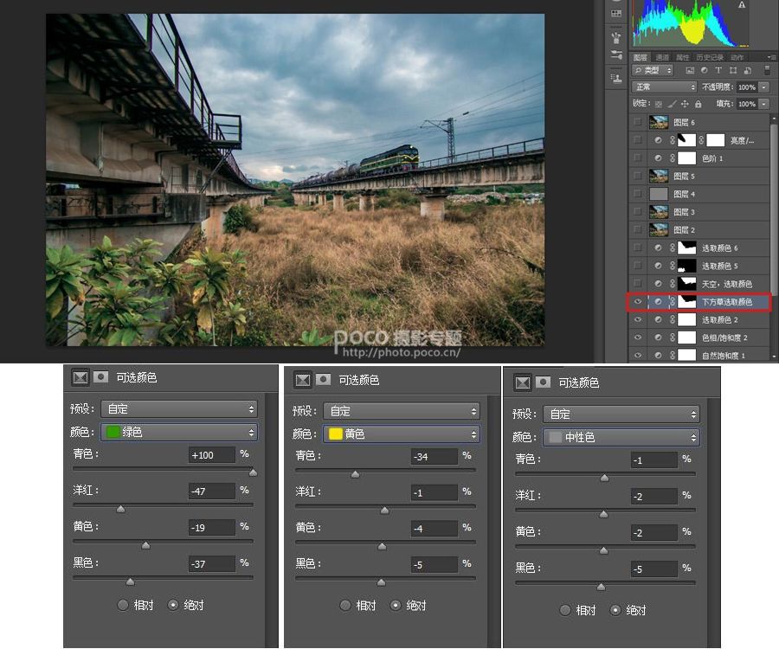Filter layers by smart objects icon
This screenshot has height=649, width=779.
pyautogui.click(x=748, y=70)
